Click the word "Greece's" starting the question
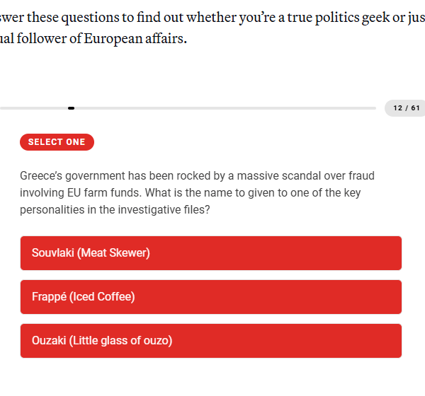 click(42, 176)
